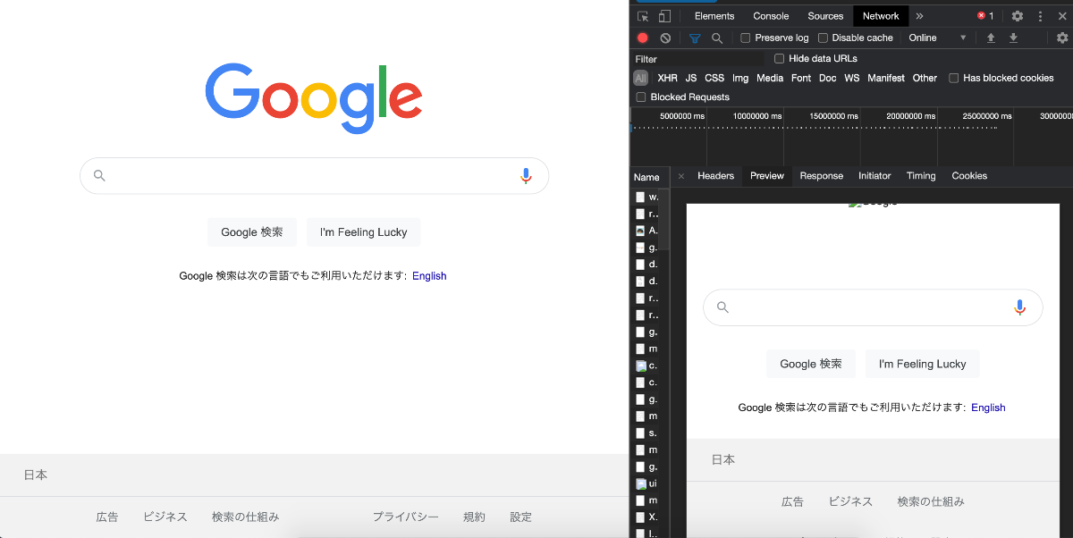
Task: Click the English link on the main page
Action: point(429,275)
